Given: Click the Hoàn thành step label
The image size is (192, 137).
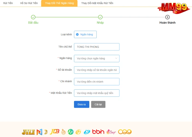Looking at the screenshot, I should pyautogui.click(x=167, y=23).
